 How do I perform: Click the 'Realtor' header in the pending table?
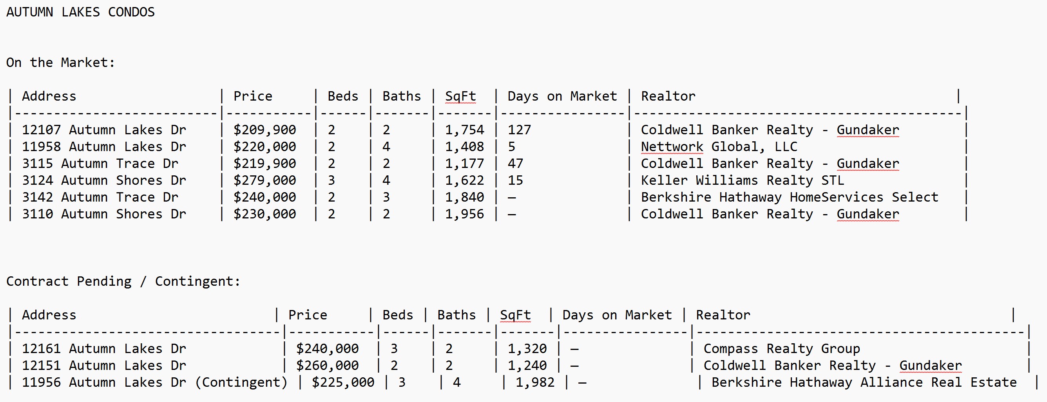pos(723,315)
